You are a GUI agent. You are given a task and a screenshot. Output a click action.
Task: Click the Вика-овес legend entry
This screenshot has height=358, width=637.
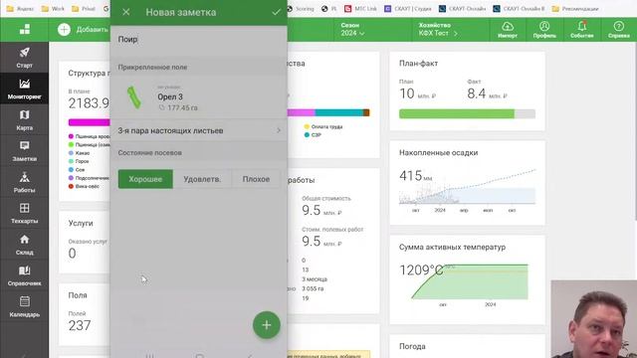tap(84, 186)
